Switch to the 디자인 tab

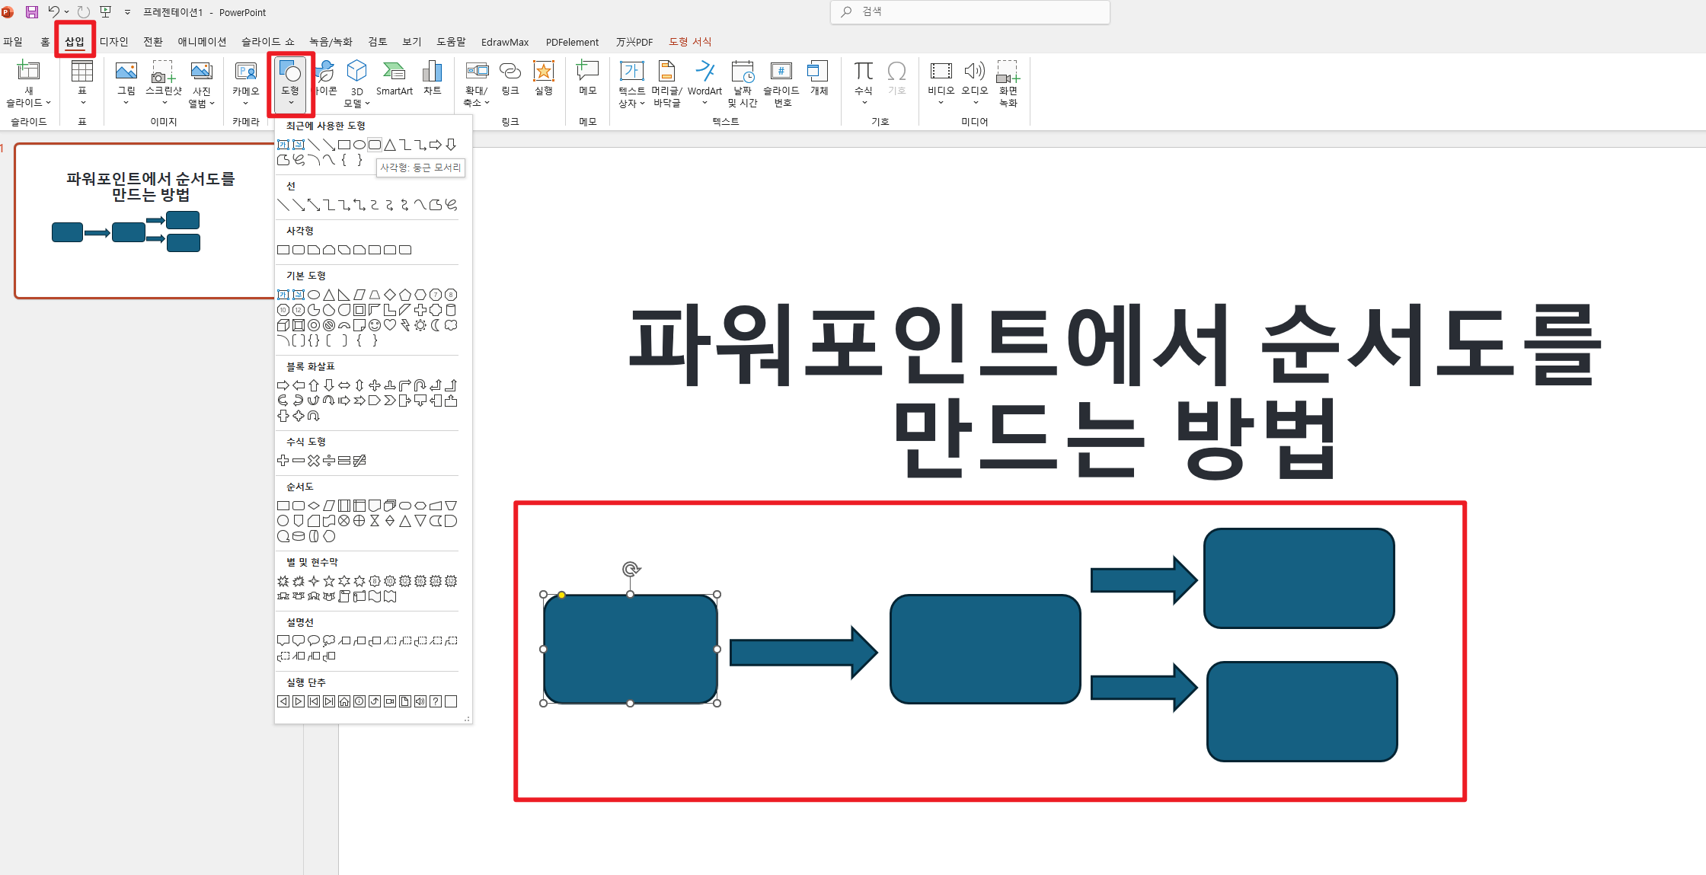click(x=114, y=42)
